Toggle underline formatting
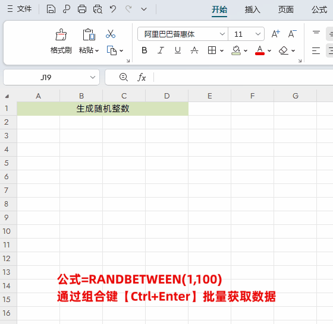Viewport: 333px width, 324px height. point(178,50)
